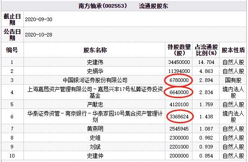Image resolution: width=248 pixels, height=162 pixels.
Task: Click the 股本性质 column header
Action: tap(233, 50)
